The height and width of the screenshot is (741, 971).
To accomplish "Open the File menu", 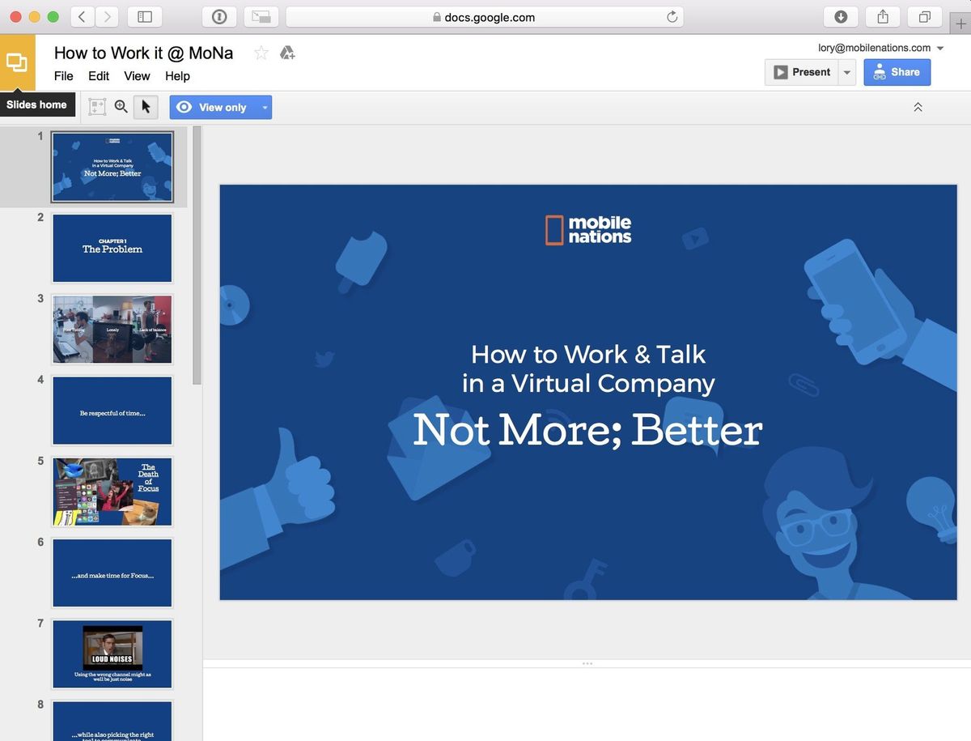I will coord(64,76).
